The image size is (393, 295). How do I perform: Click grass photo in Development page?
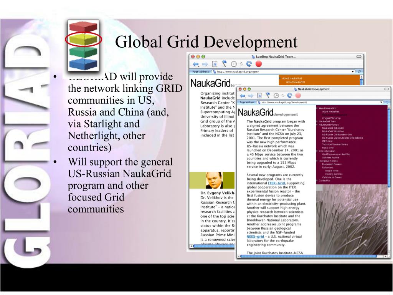352,219
